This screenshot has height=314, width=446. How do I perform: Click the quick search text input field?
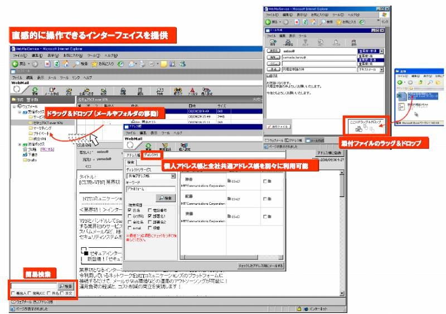[34, 286]
